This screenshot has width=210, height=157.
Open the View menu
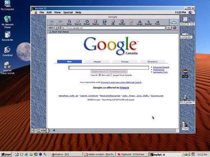pyautogui.click(x=57, y=13)
